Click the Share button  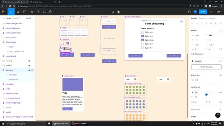click(203, 12)
